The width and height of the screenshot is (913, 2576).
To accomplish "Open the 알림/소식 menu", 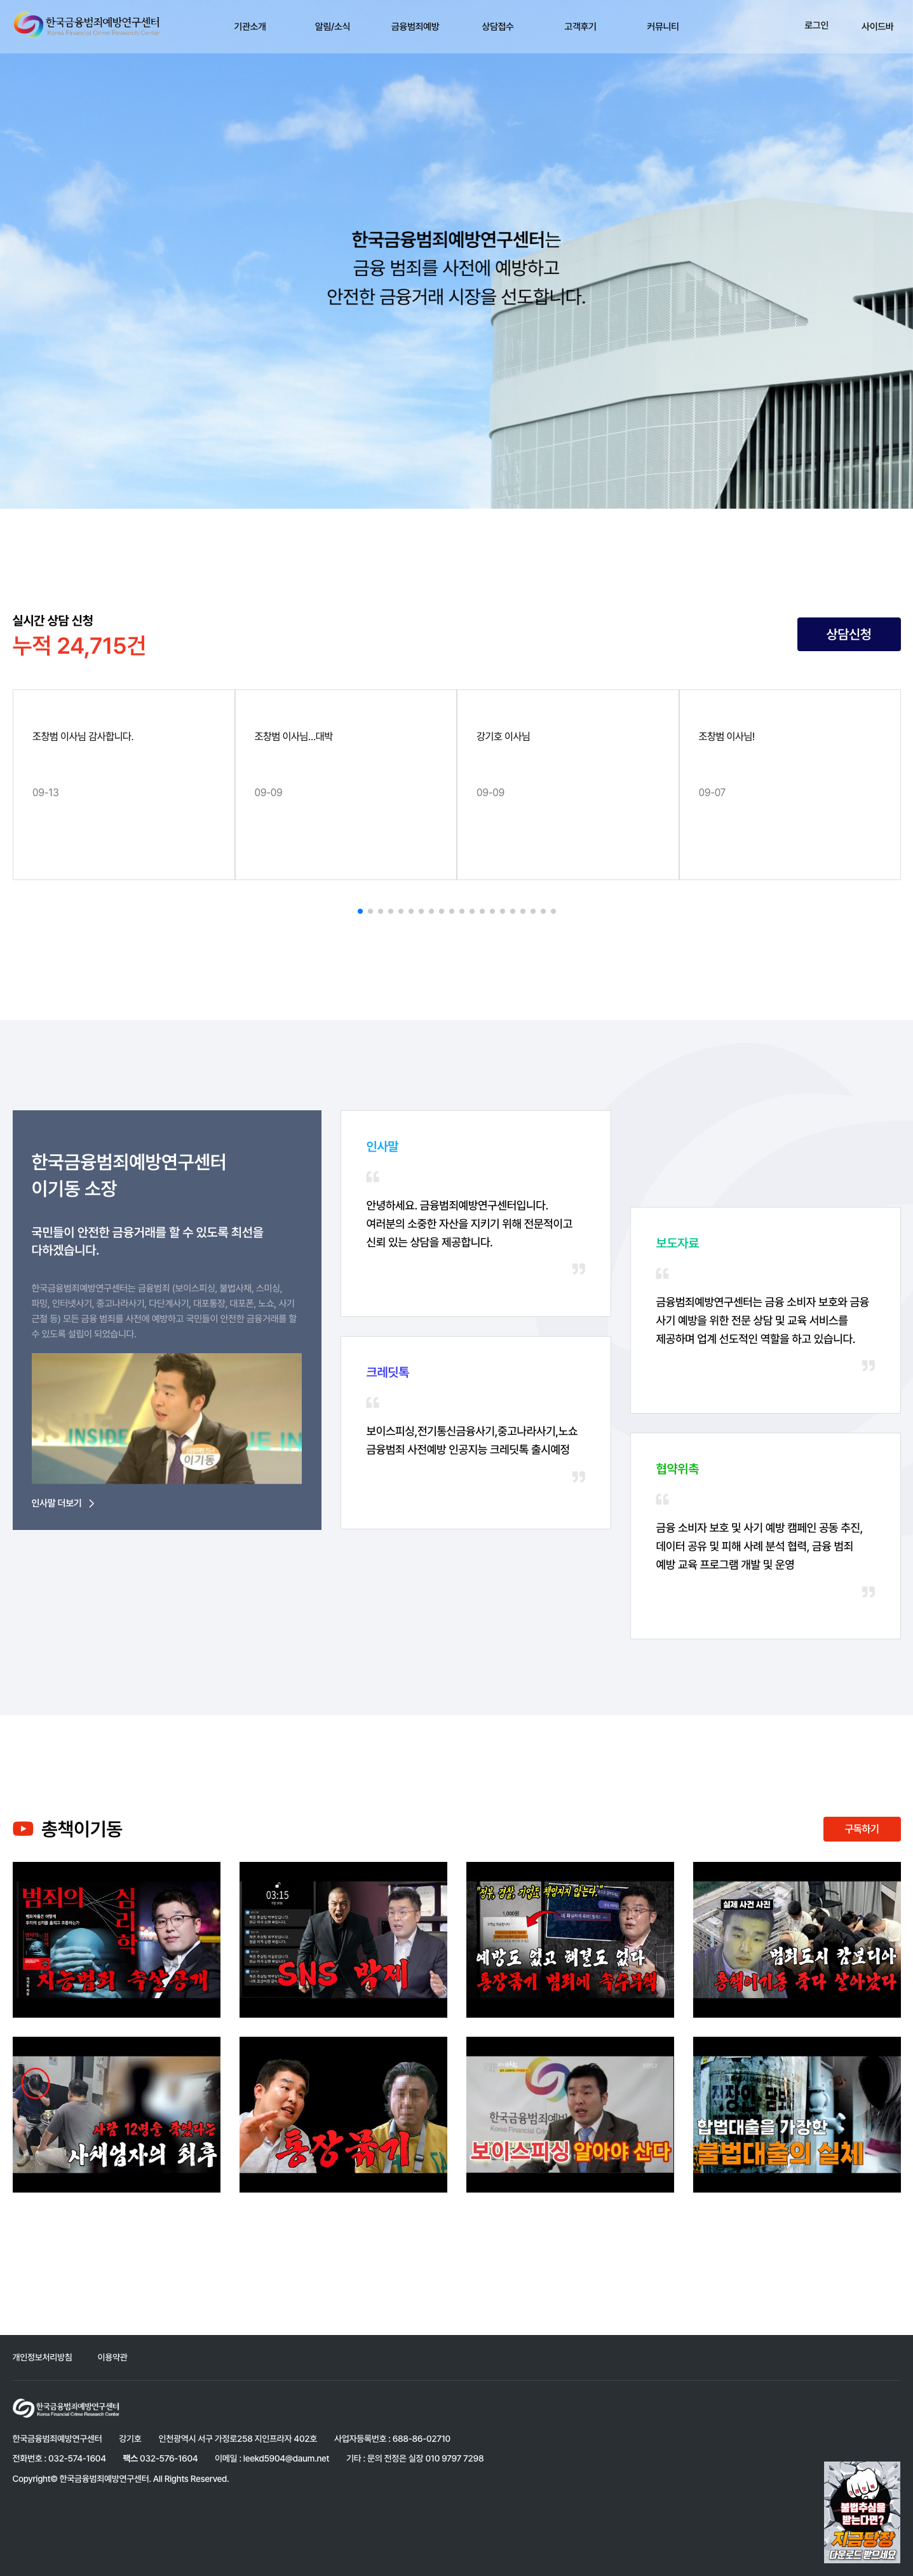I will tap(333, 26).
